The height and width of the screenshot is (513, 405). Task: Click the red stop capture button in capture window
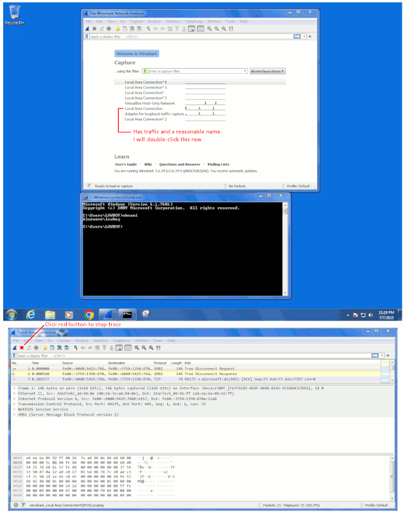pos(22,348)
